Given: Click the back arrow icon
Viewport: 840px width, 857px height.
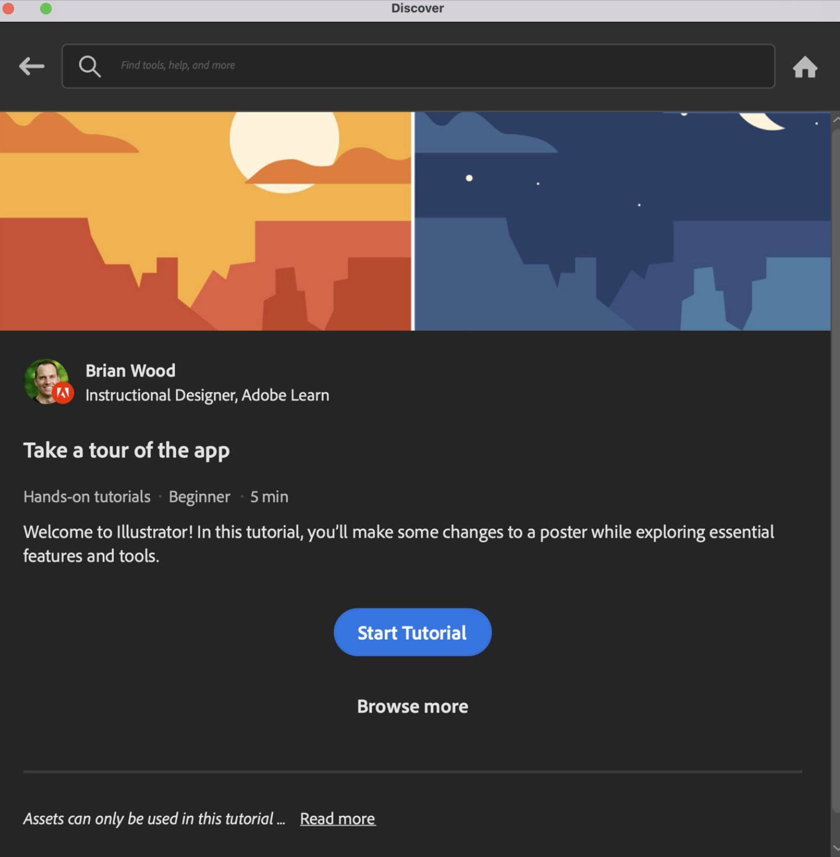Looking at the screenshot, I should point(31,66).
